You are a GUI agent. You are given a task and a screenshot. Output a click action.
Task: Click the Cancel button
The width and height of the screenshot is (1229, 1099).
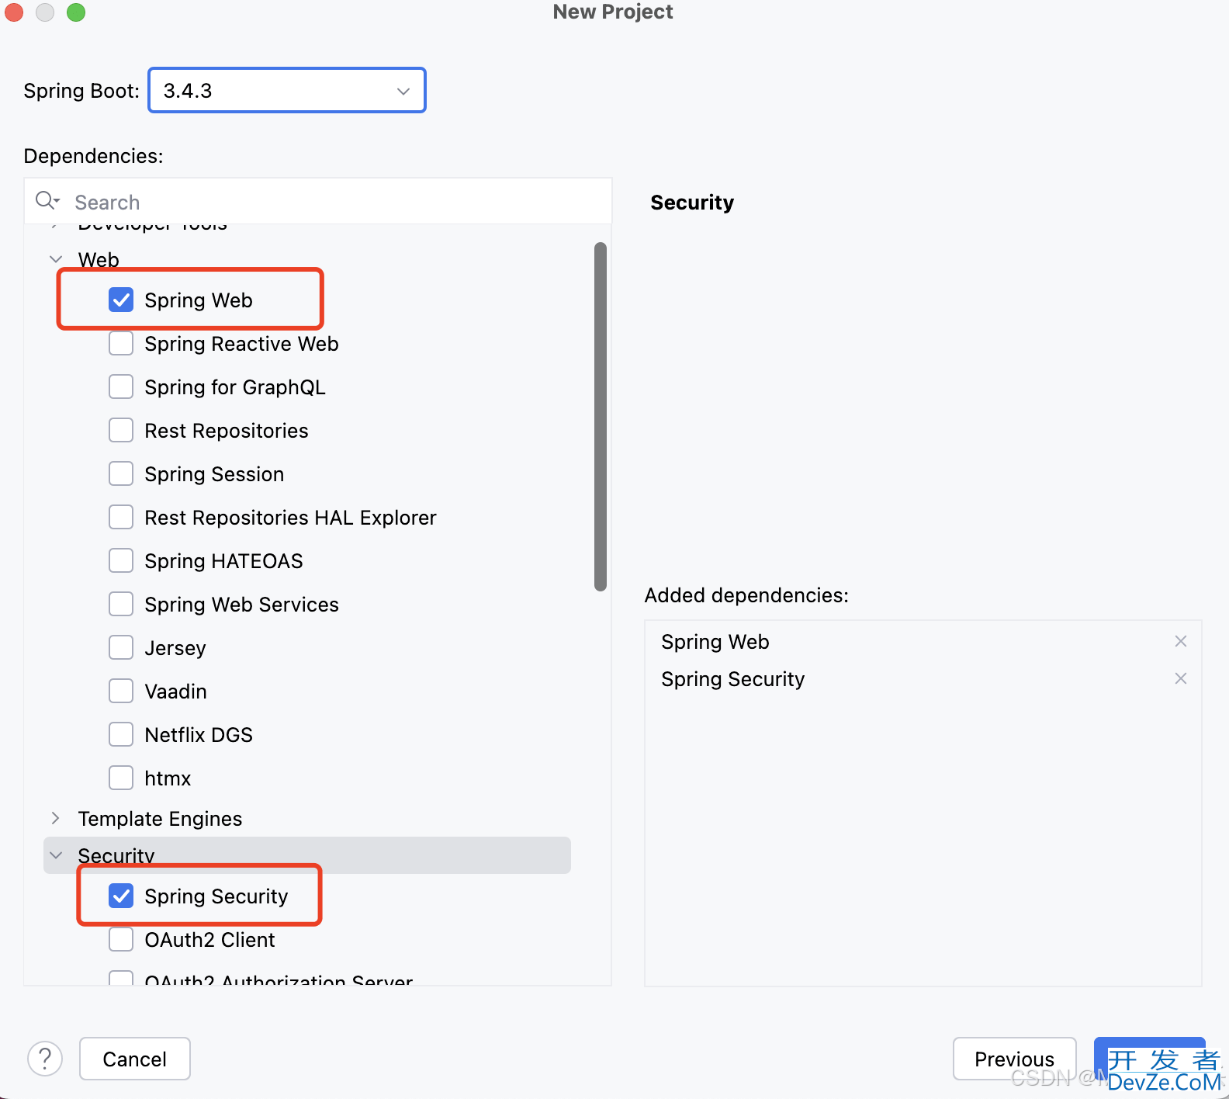[x=135, y=1059]
